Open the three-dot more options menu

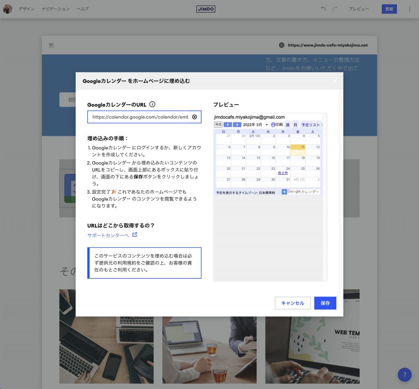tap(409, 9)
